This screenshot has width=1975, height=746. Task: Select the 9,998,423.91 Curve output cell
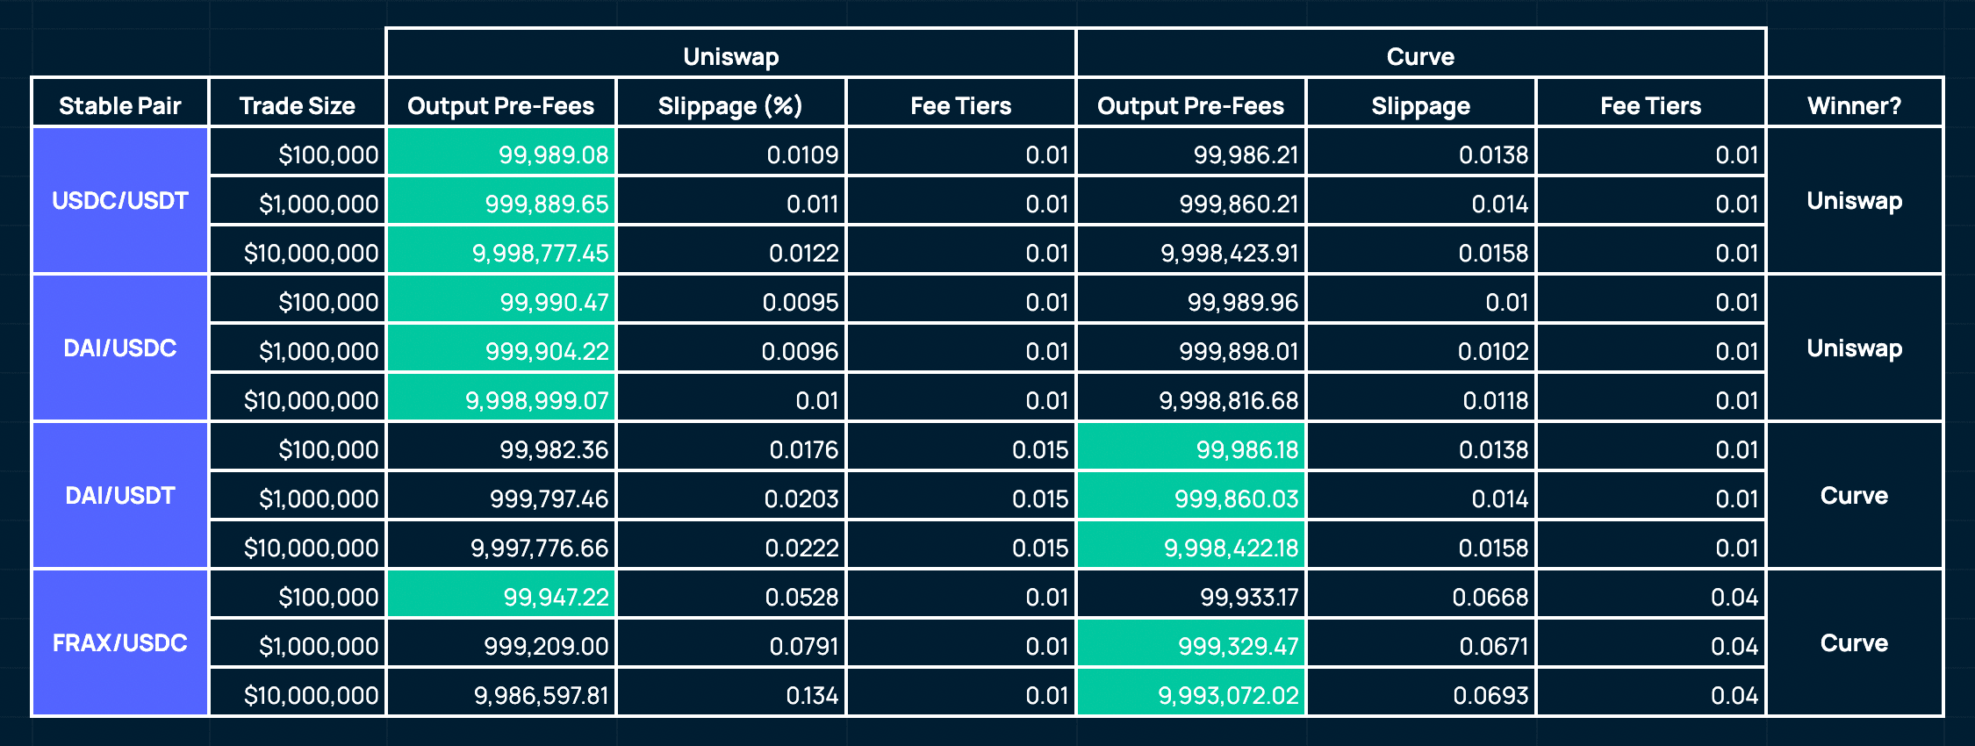(x=1191, y=251)
